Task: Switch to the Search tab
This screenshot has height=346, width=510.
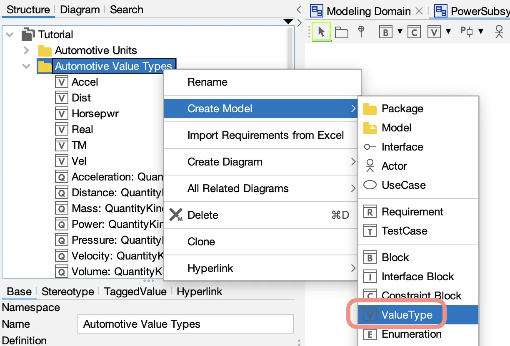Action: click(x=126, y=10)
